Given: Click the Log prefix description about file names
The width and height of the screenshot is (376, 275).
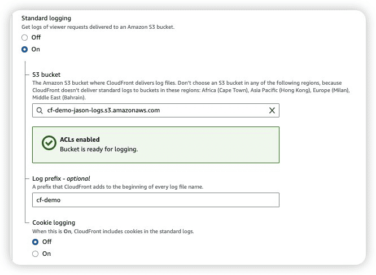Looking at the screenshot, I should pos(118,187).
